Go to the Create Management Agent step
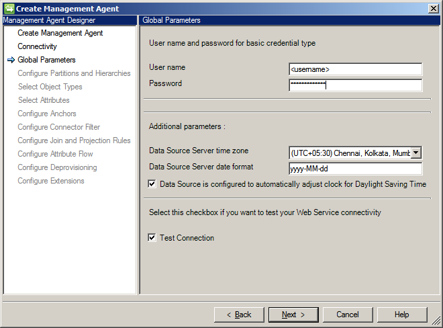 pos(60,33)
